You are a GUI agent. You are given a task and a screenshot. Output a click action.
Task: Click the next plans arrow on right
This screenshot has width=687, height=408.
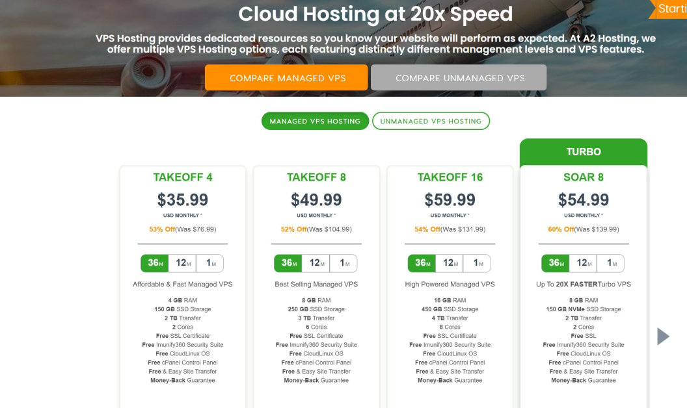(x=663, y=336)
